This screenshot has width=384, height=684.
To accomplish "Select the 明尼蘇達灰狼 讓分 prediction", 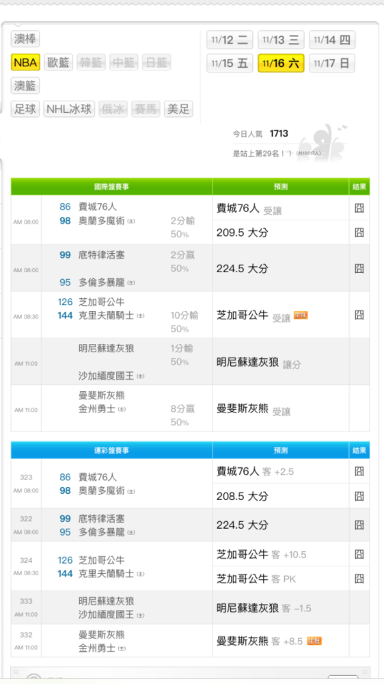I will (258, 363).
